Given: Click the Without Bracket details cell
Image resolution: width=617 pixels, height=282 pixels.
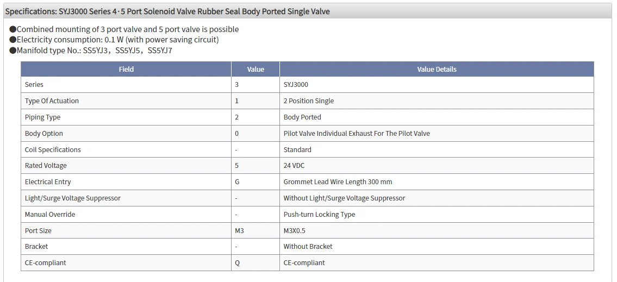Looking at the screenshot, I should (x=308, y=247).
